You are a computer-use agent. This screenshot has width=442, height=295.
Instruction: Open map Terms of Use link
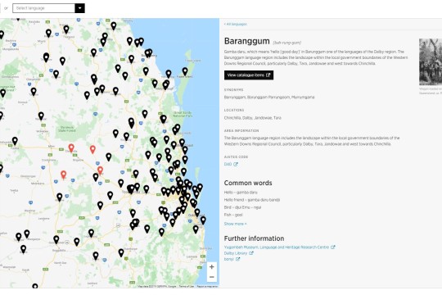click(187, 286)
